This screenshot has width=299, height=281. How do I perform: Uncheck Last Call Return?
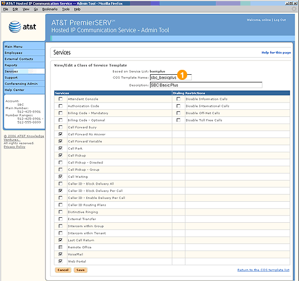61,240
